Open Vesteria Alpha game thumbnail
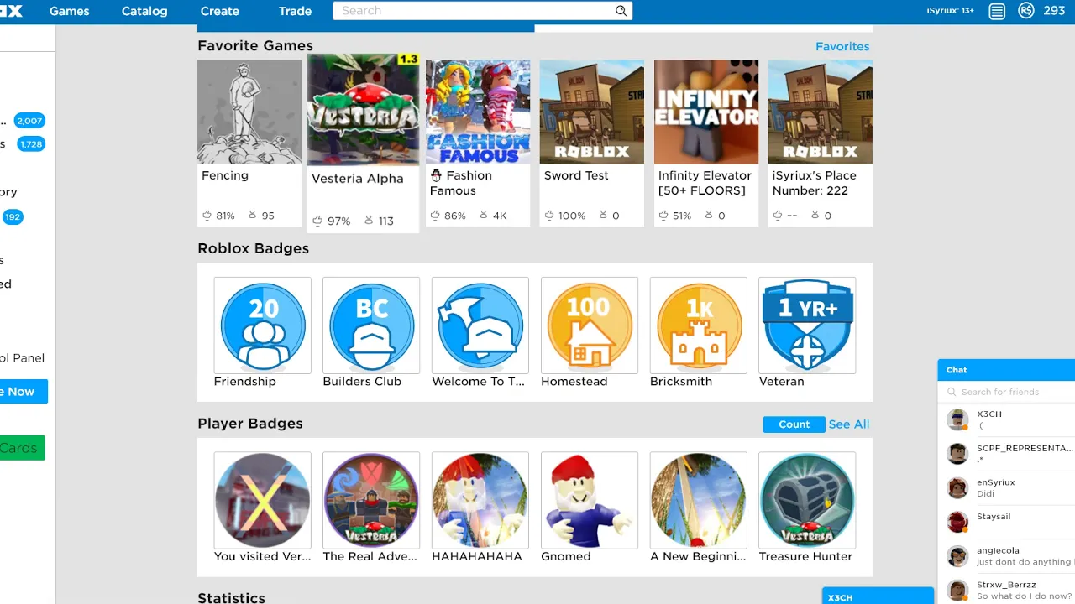The image size is (1075, 604). coord(363,110)
